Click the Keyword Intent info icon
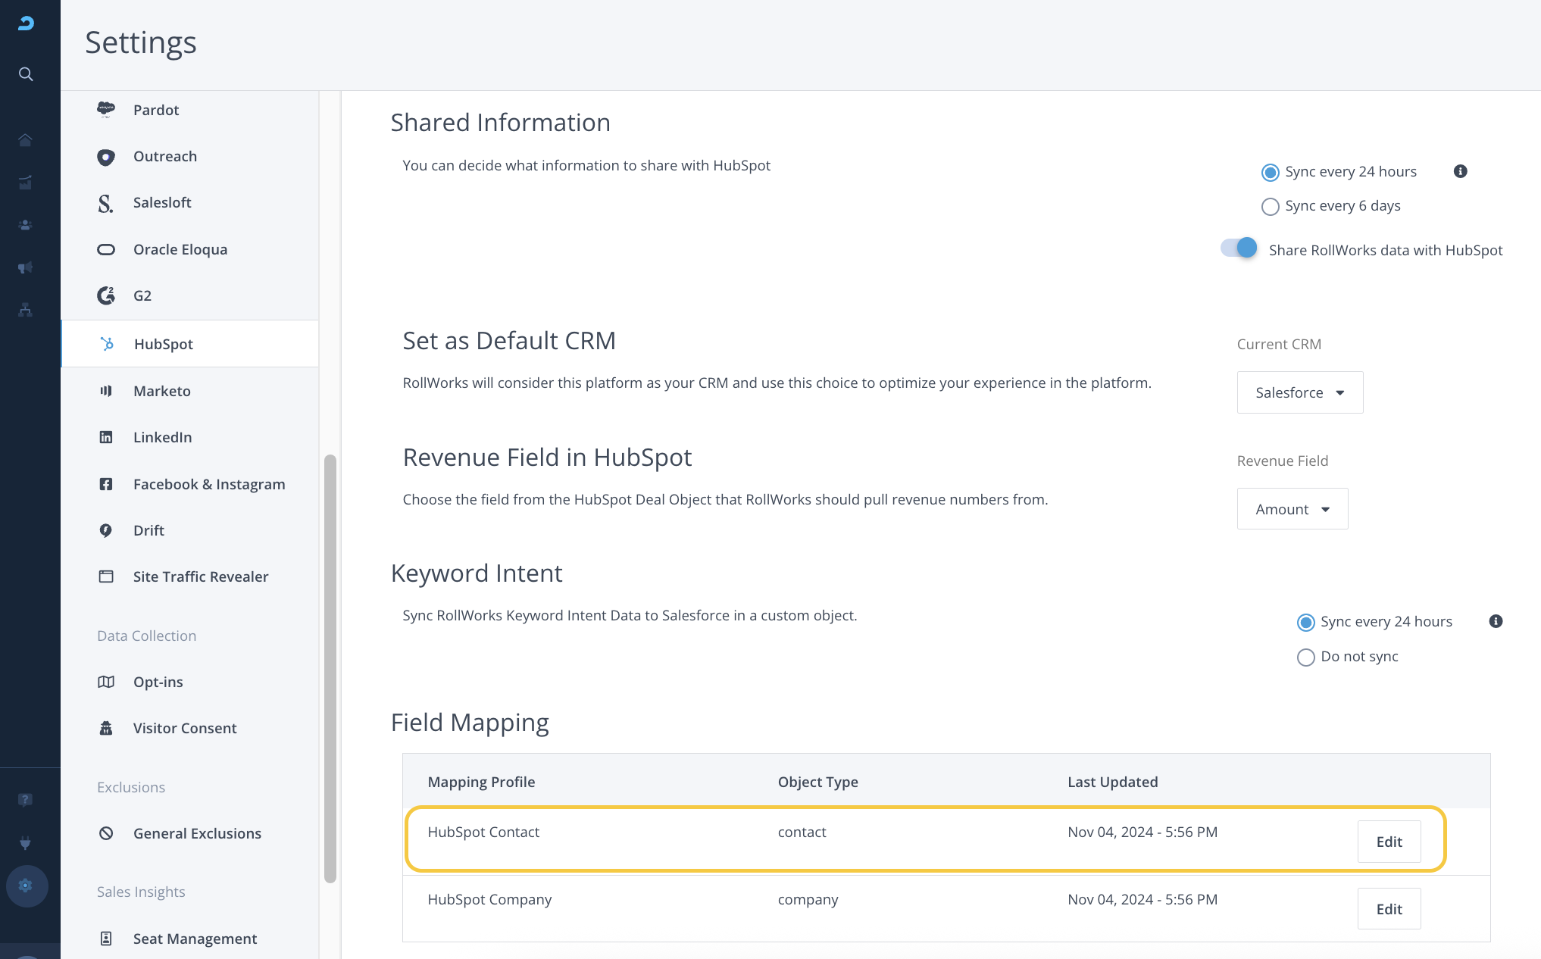The image size is (1541, 959). point(1496,621)
